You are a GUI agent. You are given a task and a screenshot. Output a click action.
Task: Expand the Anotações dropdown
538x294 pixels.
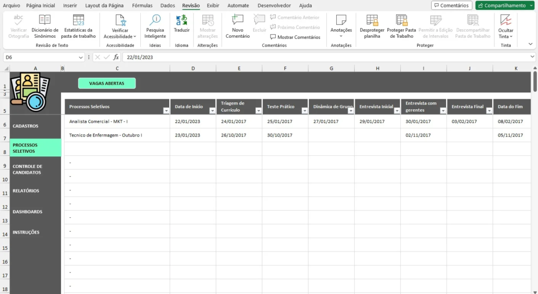(341, 36)
